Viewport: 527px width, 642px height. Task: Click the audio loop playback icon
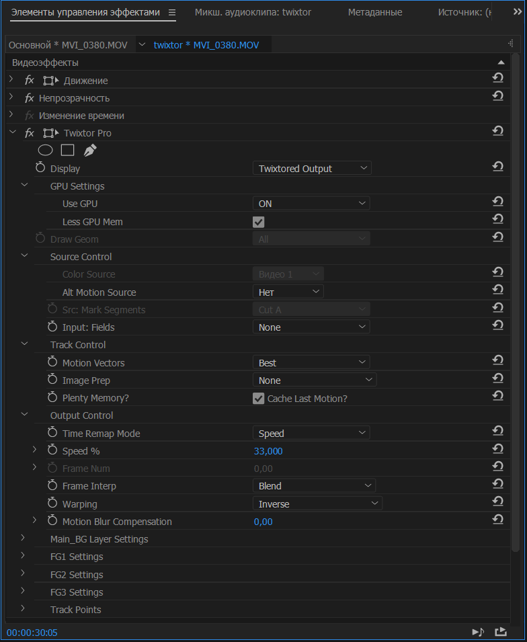pyautogui.click(x=478, y=632)
